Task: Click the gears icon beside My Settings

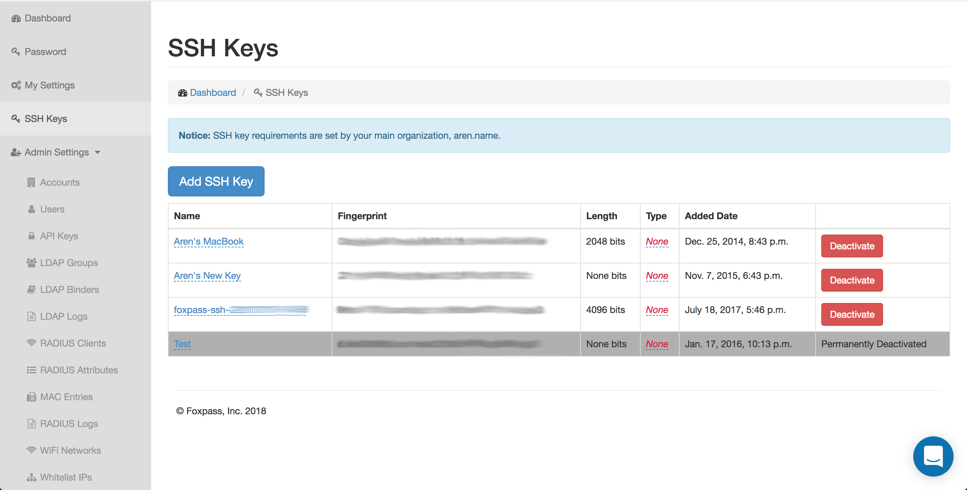Action: 16,85
